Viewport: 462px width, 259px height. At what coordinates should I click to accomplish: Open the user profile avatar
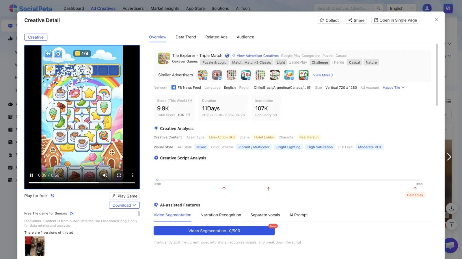click(x=427, y=8)
